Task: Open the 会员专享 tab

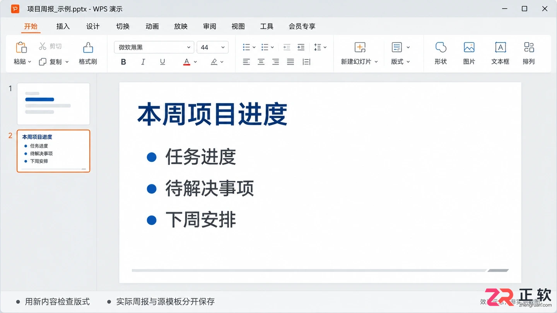Action: coord(302,26)
